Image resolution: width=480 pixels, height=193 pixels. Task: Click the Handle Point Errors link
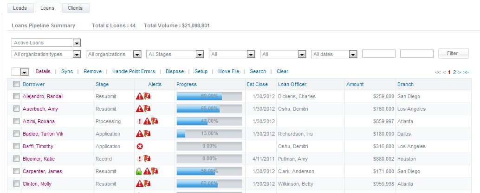tap(134, 71)
